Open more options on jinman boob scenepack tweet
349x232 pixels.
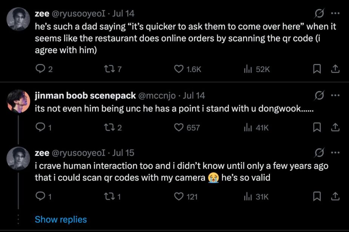(335, 95)
